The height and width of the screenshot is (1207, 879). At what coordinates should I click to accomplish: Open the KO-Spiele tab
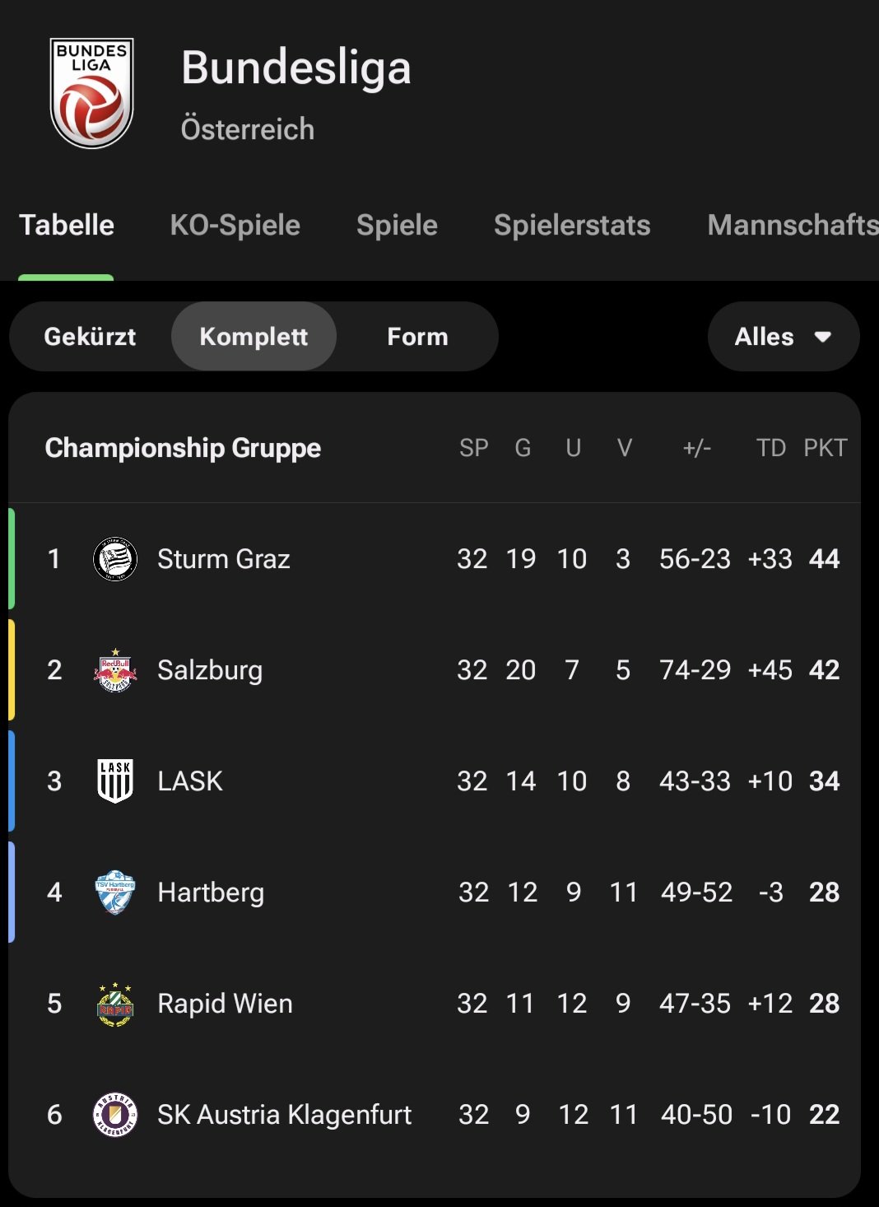pyautogui.click(x=235, y=225)
